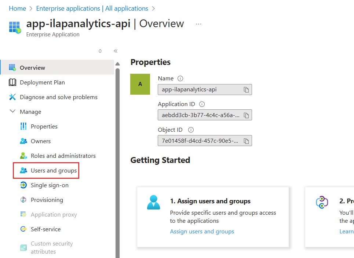Screen dimensions: 354x258
Task: Click the provisioning icon on second card
Action: (x=322, y=202)
